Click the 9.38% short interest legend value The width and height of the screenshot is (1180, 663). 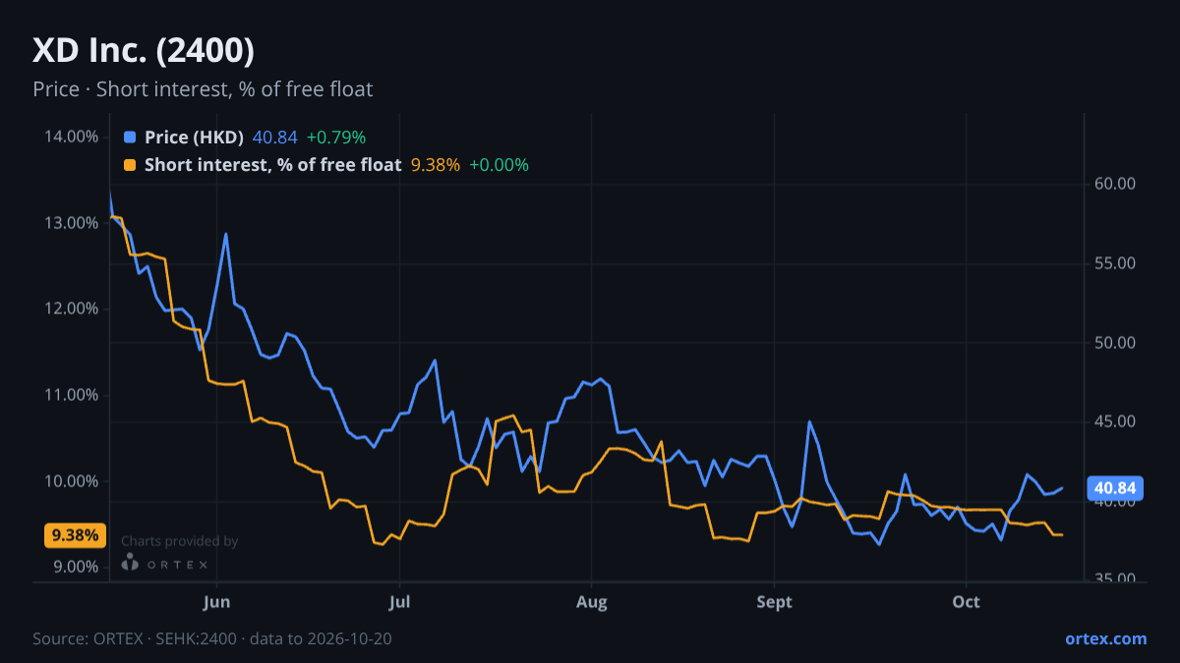point(436,165)
